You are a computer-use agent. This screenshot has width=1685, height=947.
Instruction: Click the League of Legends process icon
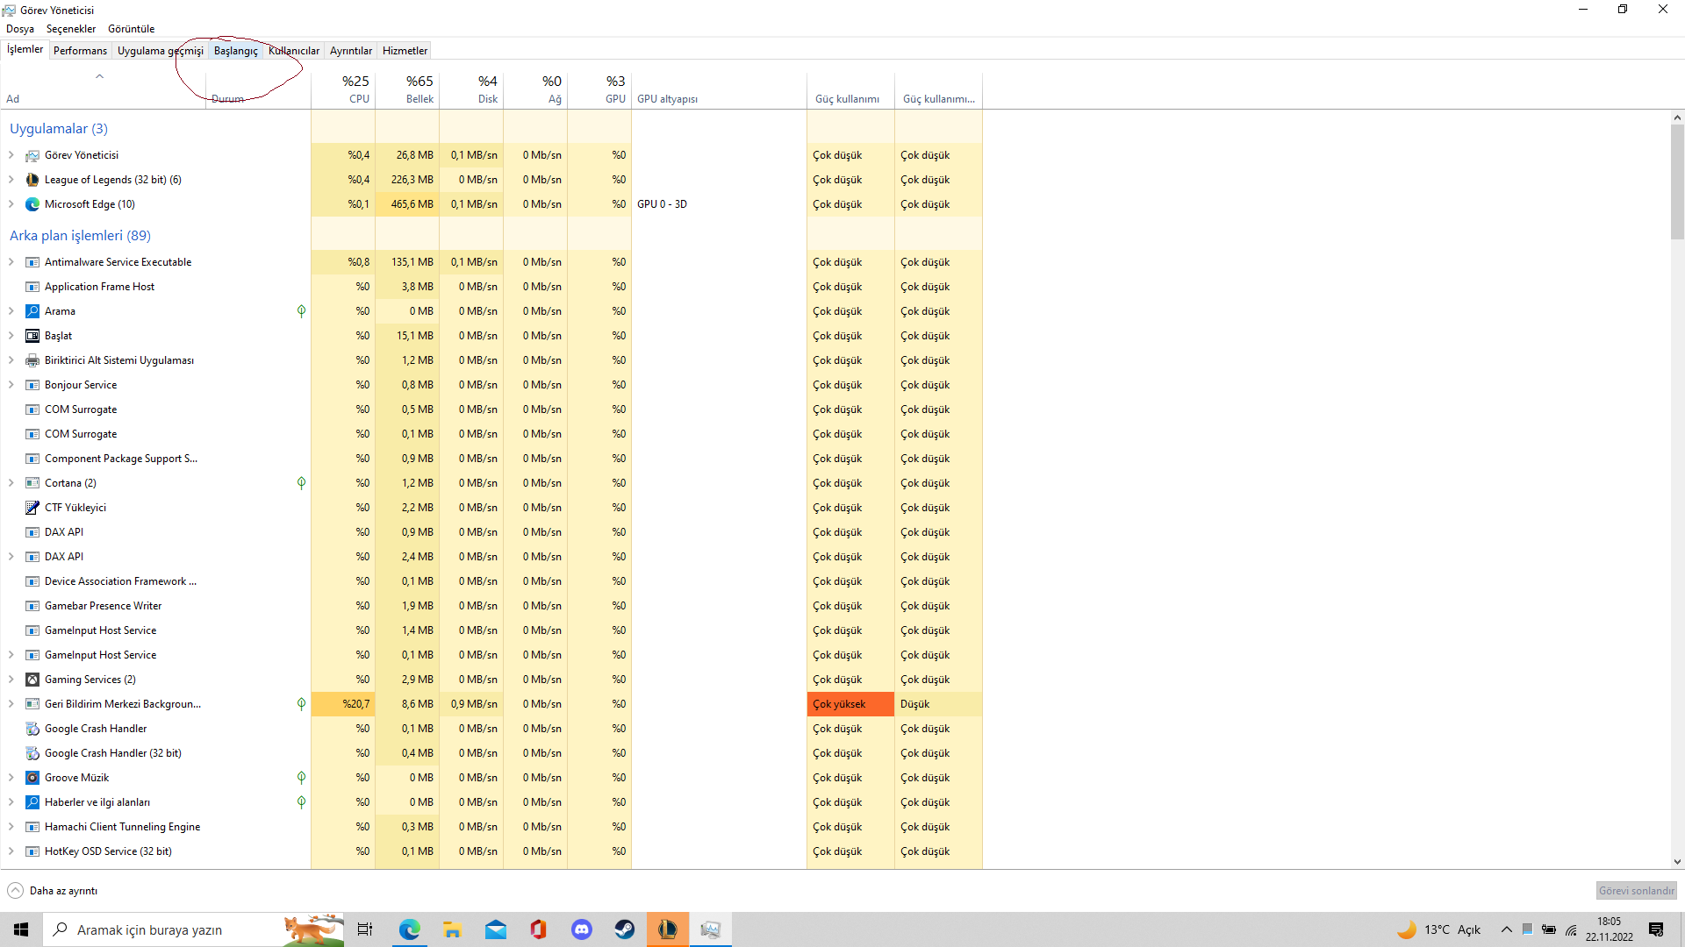coord(32,180)
